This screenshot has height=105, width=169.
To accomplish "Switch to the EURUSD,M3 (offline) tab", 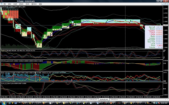I will click(64, 99).
